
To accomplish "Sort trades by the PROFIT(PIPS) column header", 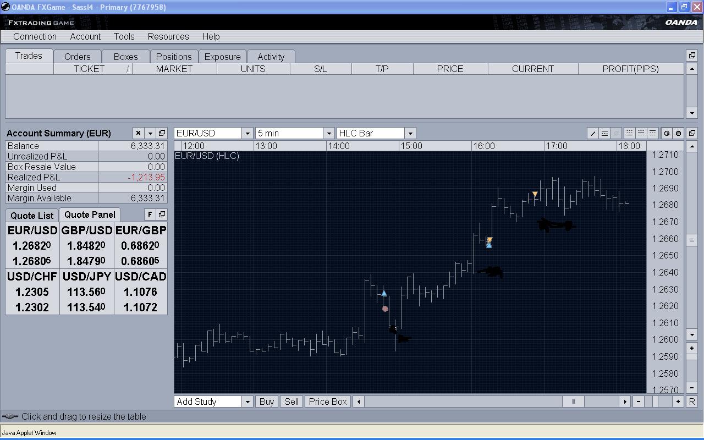I will (x=630, y=69).
